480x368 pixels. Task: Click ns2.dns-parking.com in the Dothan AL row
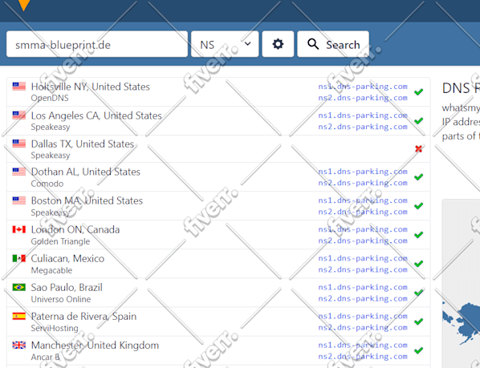point(363,183)
